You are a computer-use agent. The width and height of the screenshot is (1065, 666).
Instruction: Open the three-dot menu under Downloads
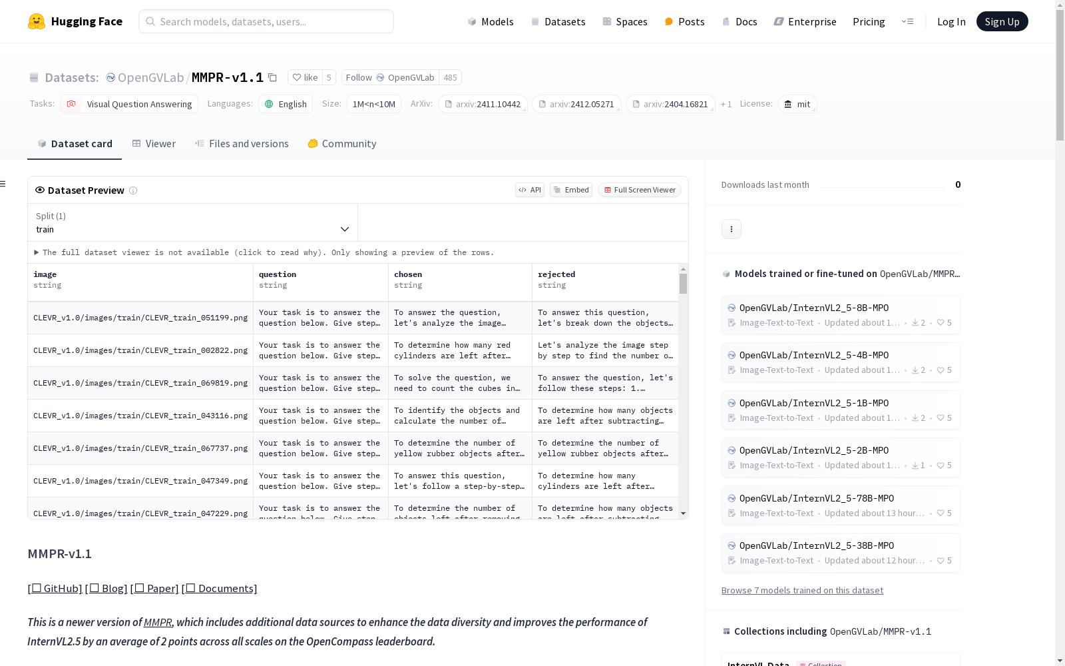click(x=732, y=229)
